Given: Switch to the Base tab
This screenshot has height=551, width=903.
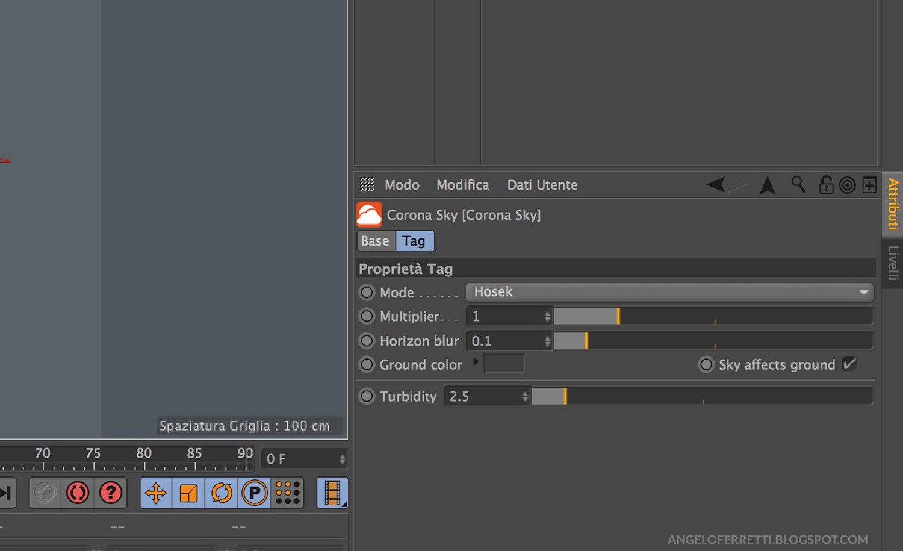Looking at the screenshot, I should (376, 241).
